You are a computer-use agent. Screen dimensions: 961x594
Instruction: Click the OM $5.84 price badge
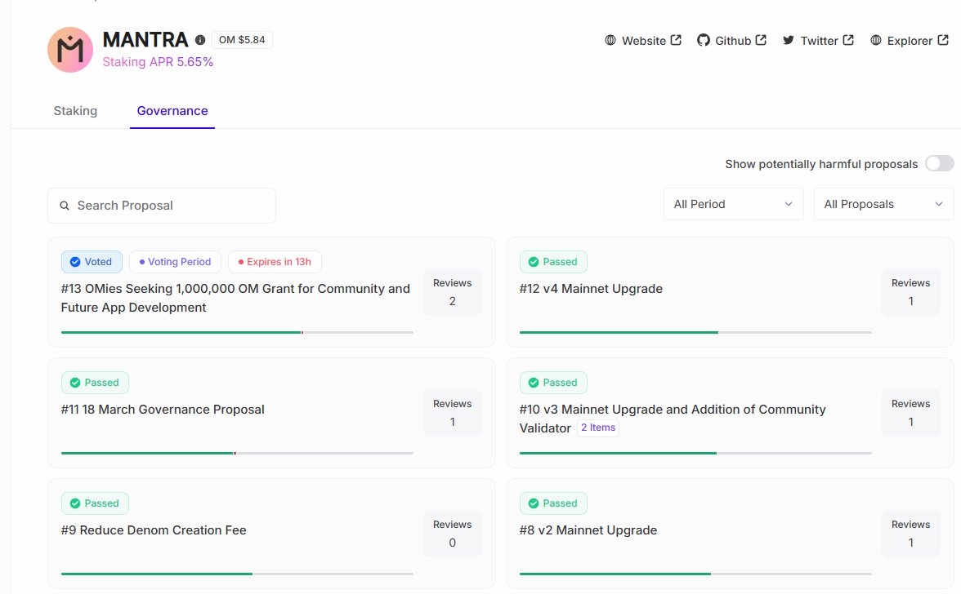click(x=242, y=39)
